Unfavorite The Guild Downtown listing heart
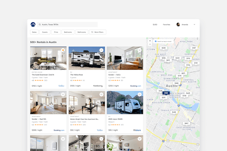This screenshot has height=151, width=227. tap(63, 50)
